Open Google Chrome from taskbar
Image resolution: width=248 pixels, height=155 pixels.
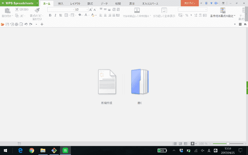(32, 150)
